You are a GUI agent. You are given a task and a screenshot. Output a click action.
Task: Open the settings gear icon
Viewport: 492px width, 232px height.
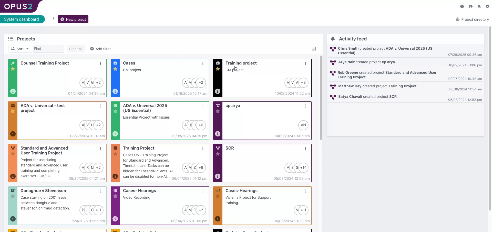(488, 6)
